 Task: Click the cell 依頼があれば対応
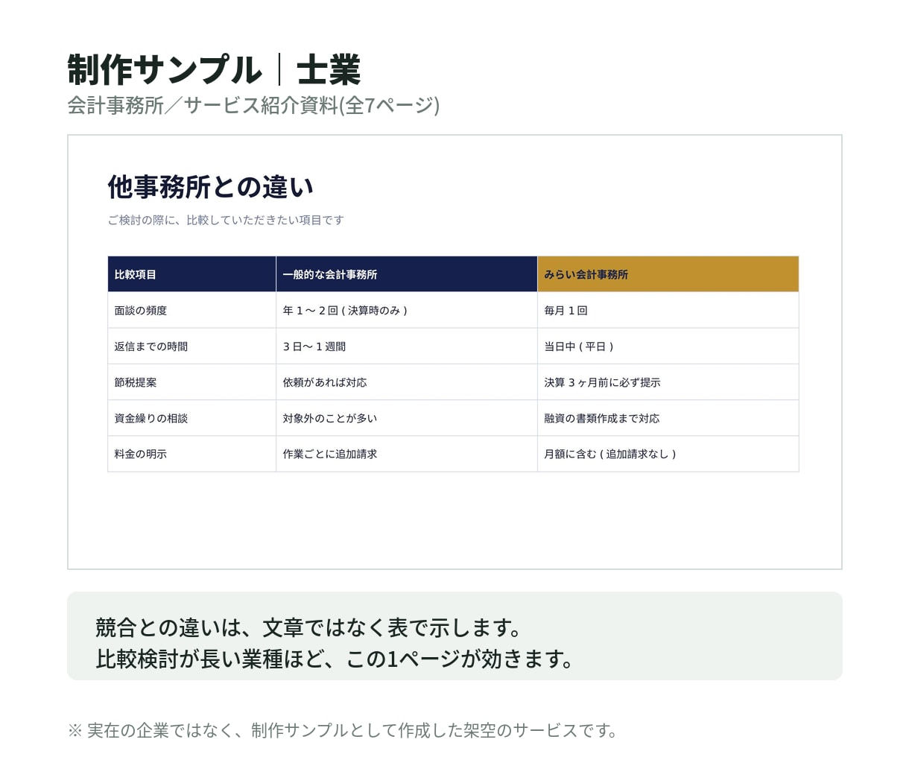coord(407,381)
